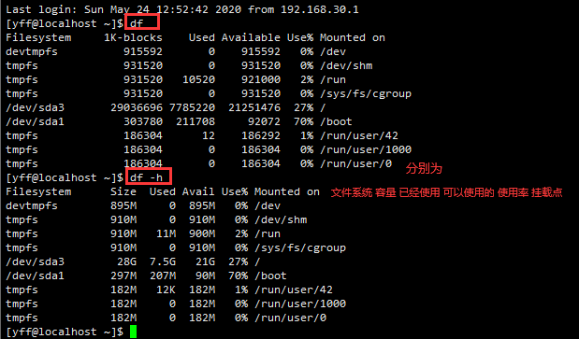
Task: Click the green terminal cursor block
Action: point(134,332)
